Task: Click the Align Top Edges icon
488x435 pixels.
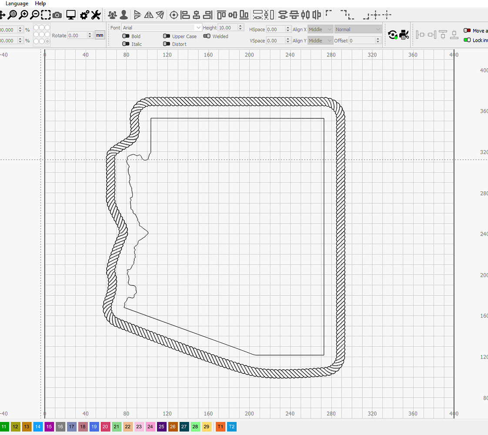Action: [x=221, y=15]
